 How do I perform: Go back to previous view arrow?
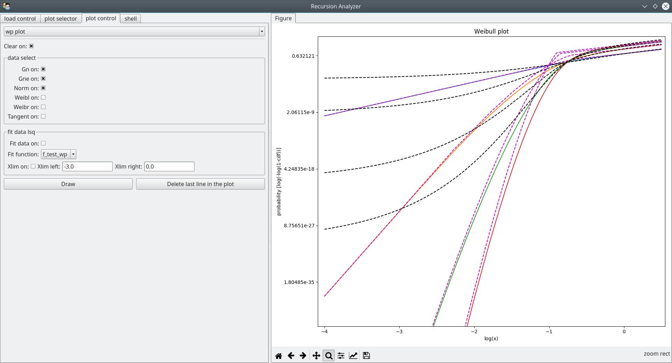click(291, 356)
